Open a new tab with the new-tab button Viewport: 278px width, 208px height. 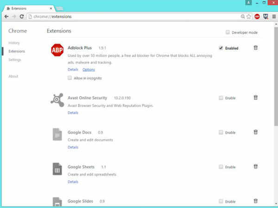click(59, 8)
